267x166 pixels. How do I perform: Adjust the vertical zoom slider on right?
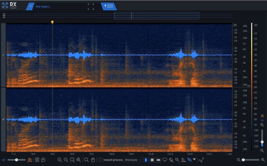[x=262, y=138]
